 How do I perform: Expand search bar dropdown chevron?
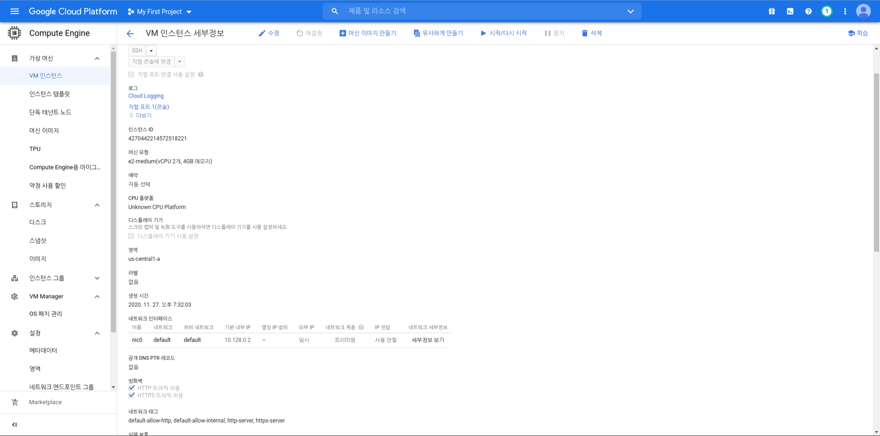pos(631,11)
